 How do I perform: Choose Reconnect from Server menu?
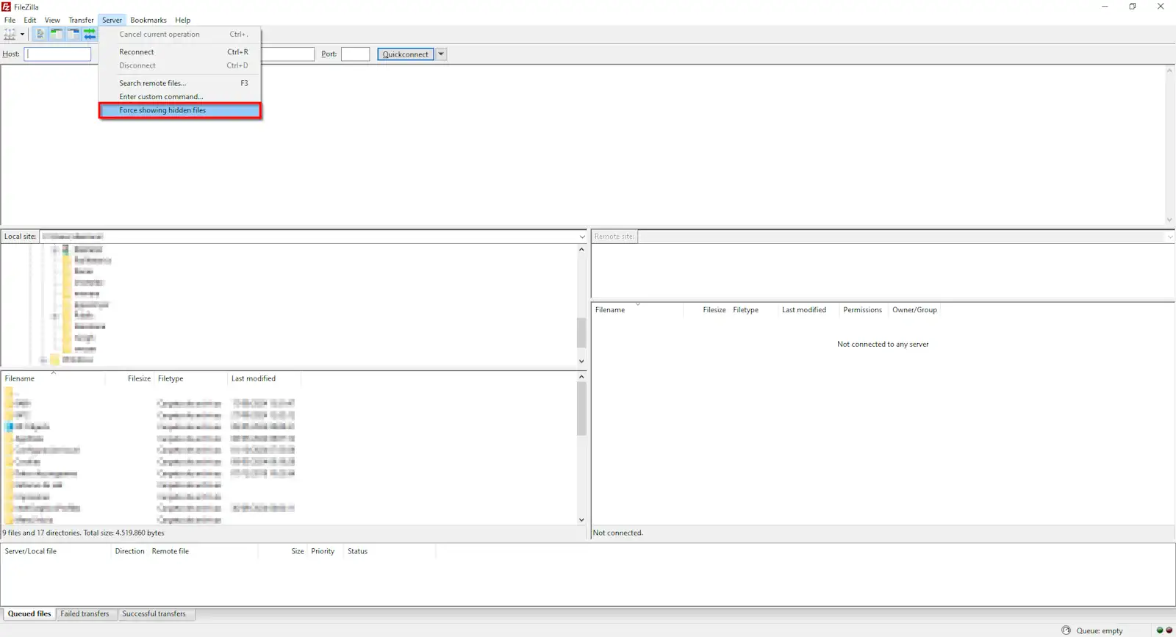pos(137,52)
